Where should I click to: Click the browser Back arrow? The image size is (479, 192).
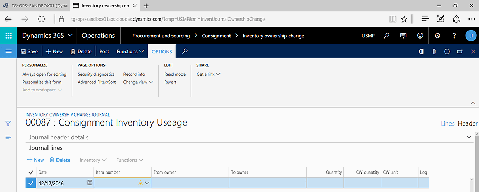pos(8,19)
